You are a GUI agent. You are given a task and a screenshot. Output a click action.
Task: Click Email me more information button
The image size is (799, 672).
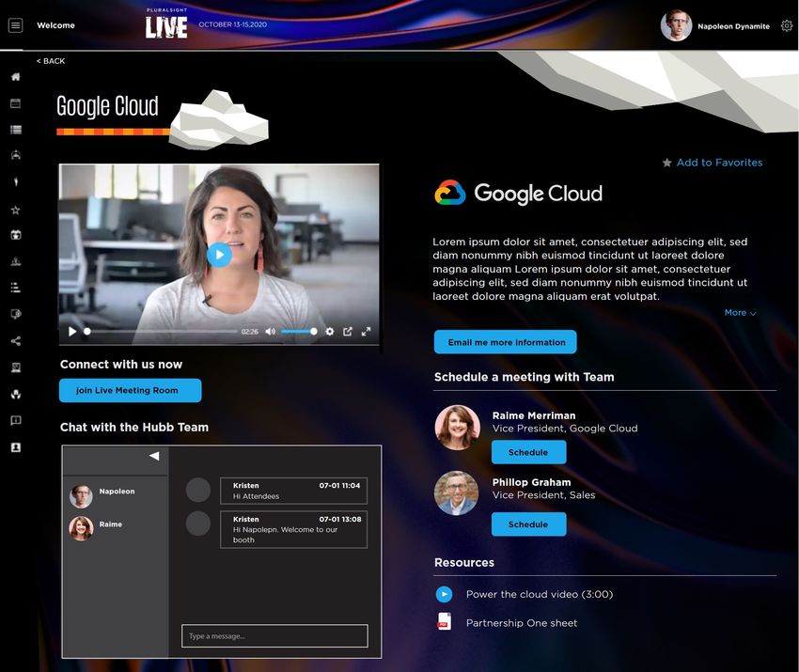pos(506,342)
